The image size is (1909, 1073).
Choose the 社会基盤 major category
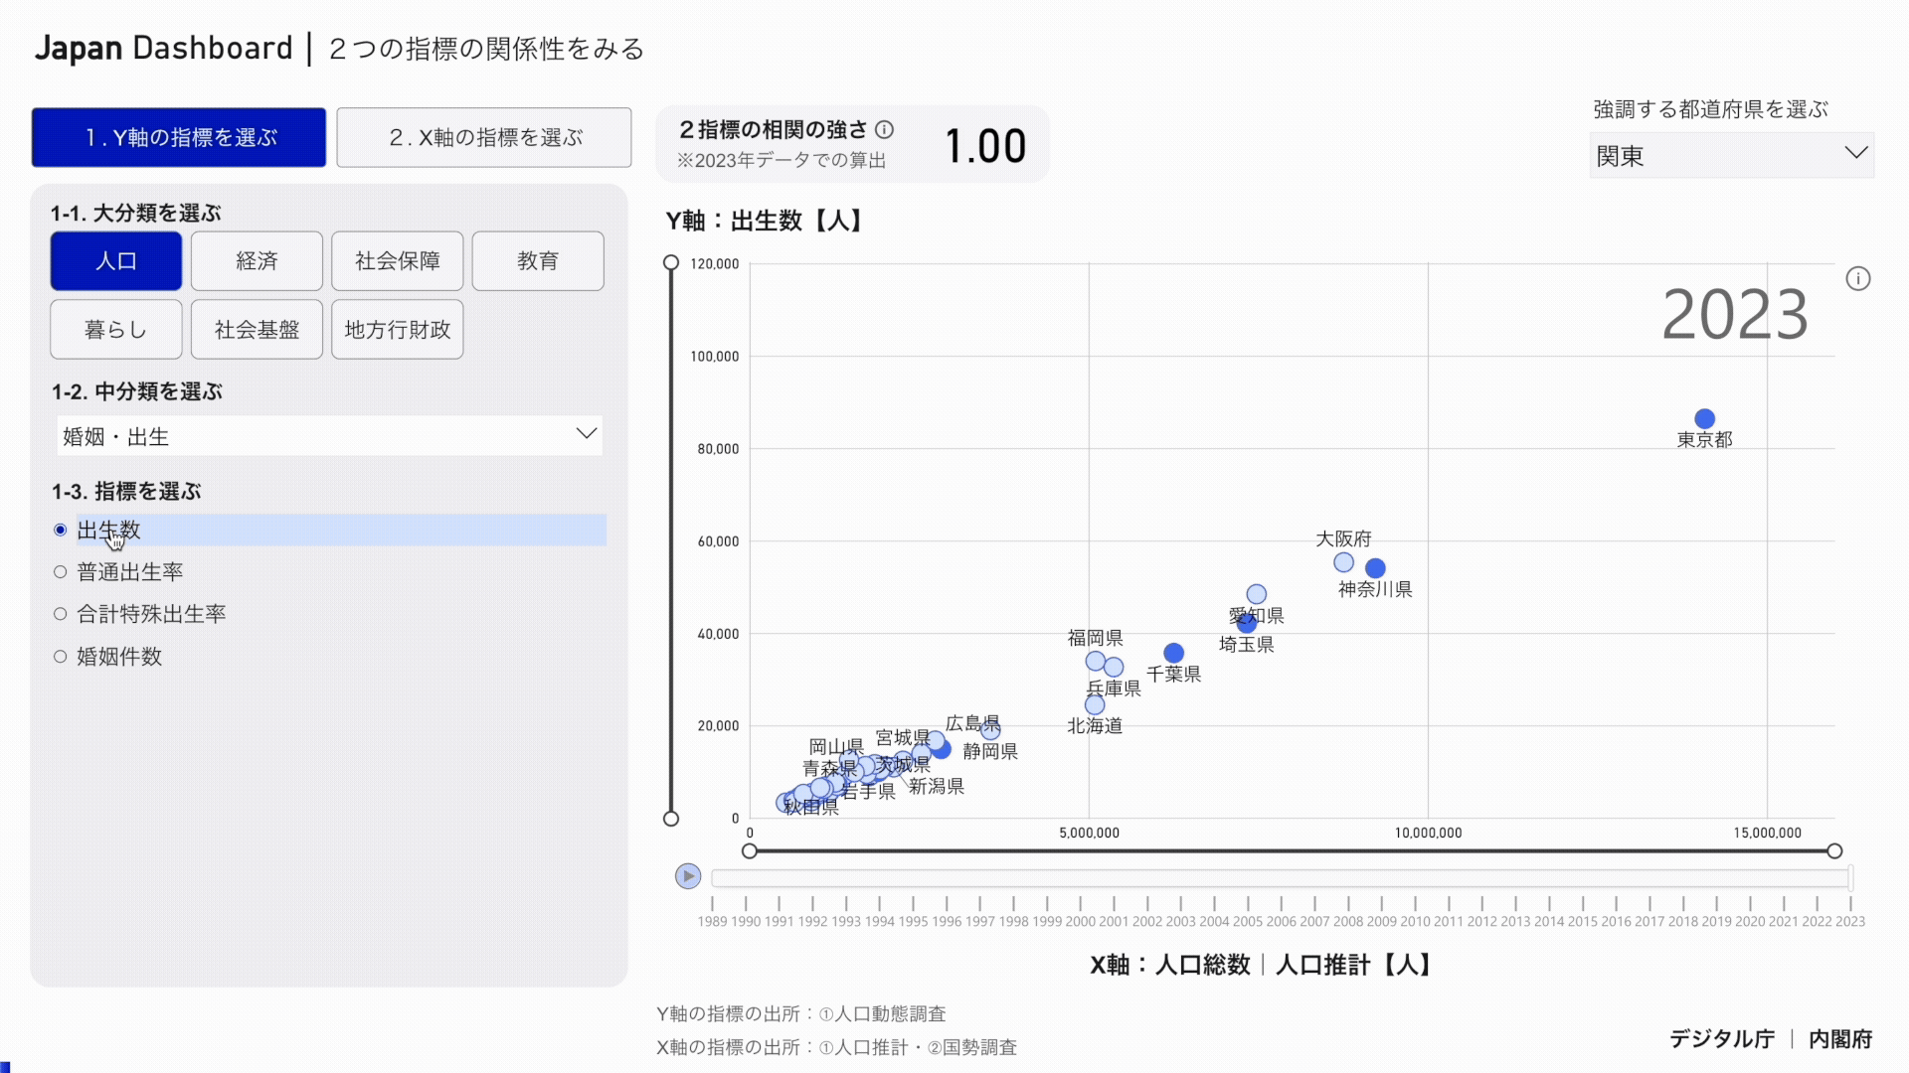[x=257, y=329]
